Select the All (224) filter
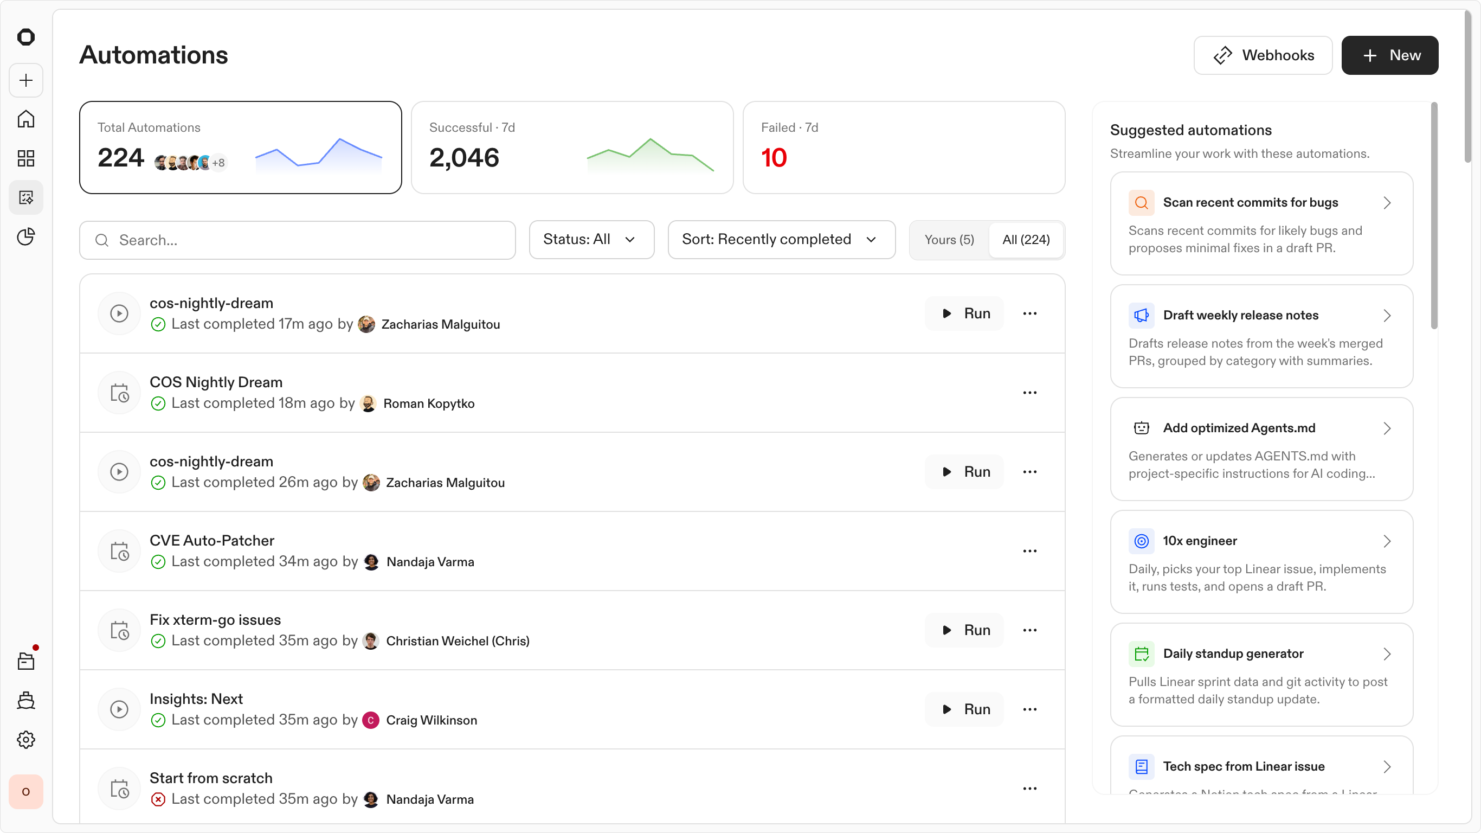 point(1026,239)
